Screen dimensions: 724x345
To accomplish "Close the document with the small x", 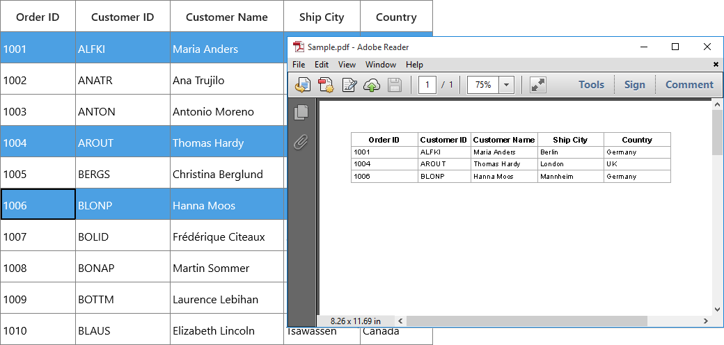I will (x=716, y=65).
